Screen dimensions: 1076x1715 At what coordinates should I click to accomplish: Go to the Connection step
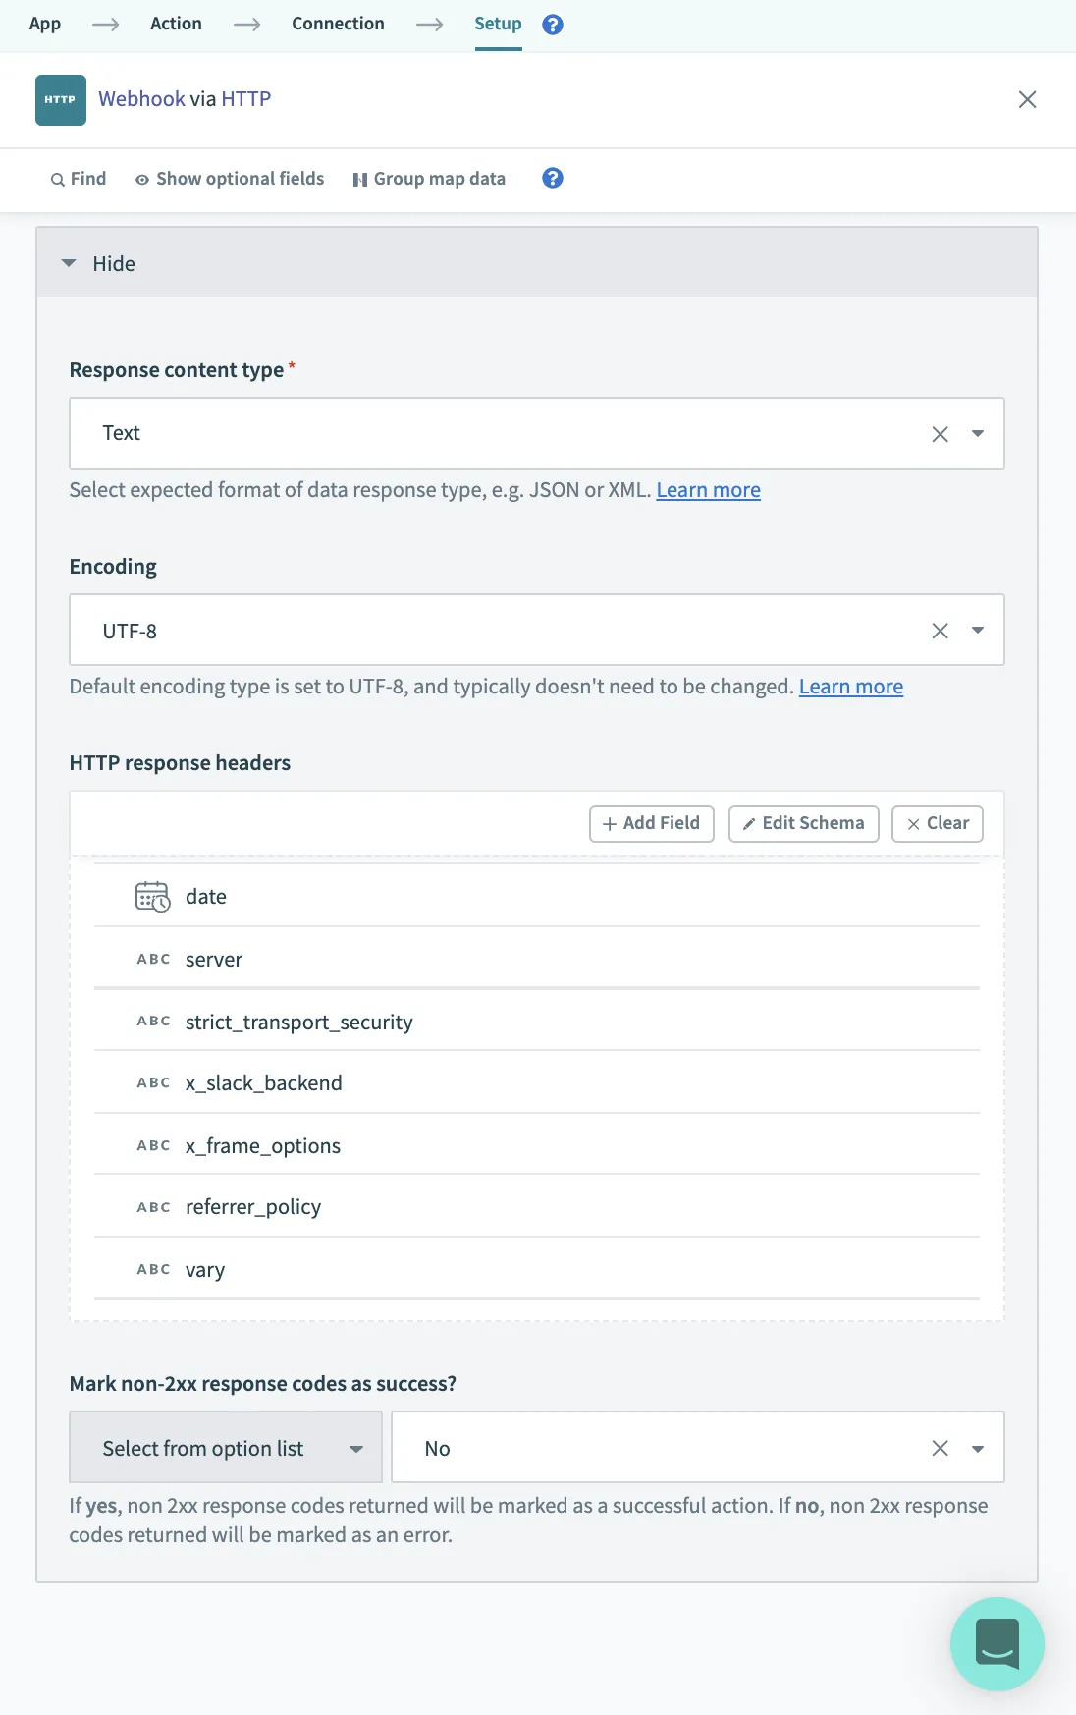point(338,24)
